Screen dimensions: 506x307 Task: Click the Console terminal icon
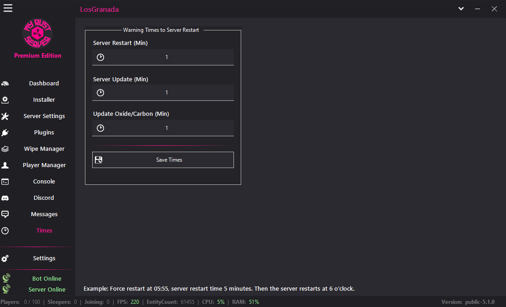coord(5,182)
